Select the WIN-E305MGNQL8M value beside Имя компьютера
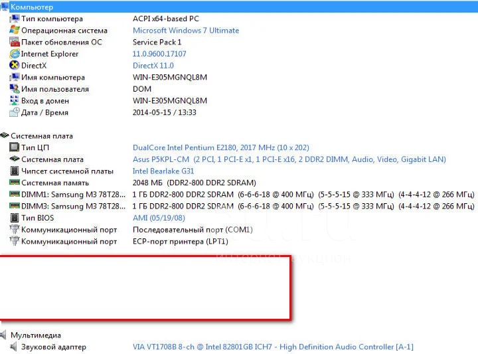Viewport: 478px width, 354px height. point(170,77)
